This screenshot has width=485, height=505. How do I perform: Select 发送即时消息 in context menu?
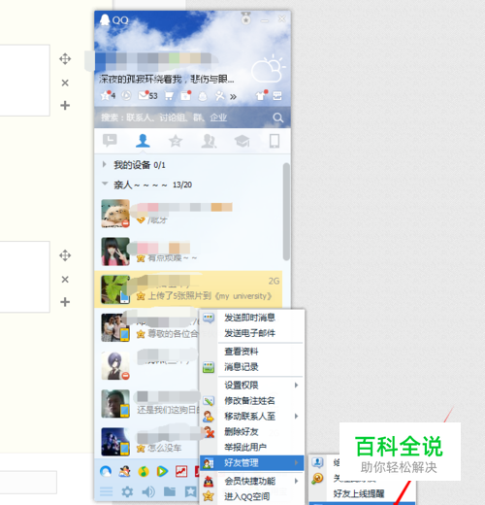click(249, 318)
